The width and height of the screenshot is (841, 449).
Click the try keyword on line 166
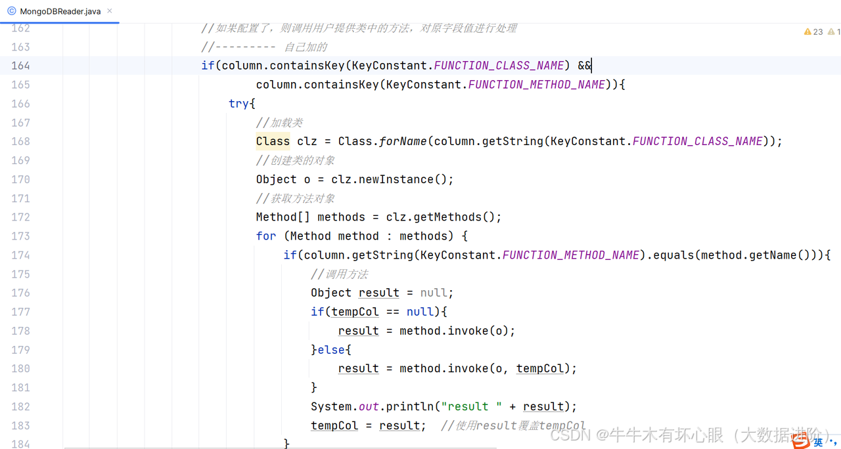pos(239,104)
